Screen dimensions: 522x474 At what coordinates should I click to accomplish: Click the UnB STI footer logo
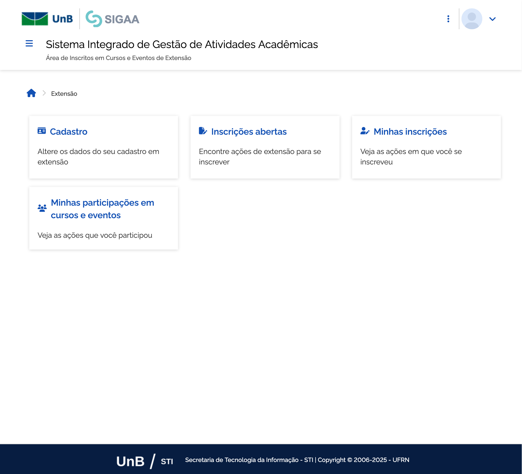(145, 461)
